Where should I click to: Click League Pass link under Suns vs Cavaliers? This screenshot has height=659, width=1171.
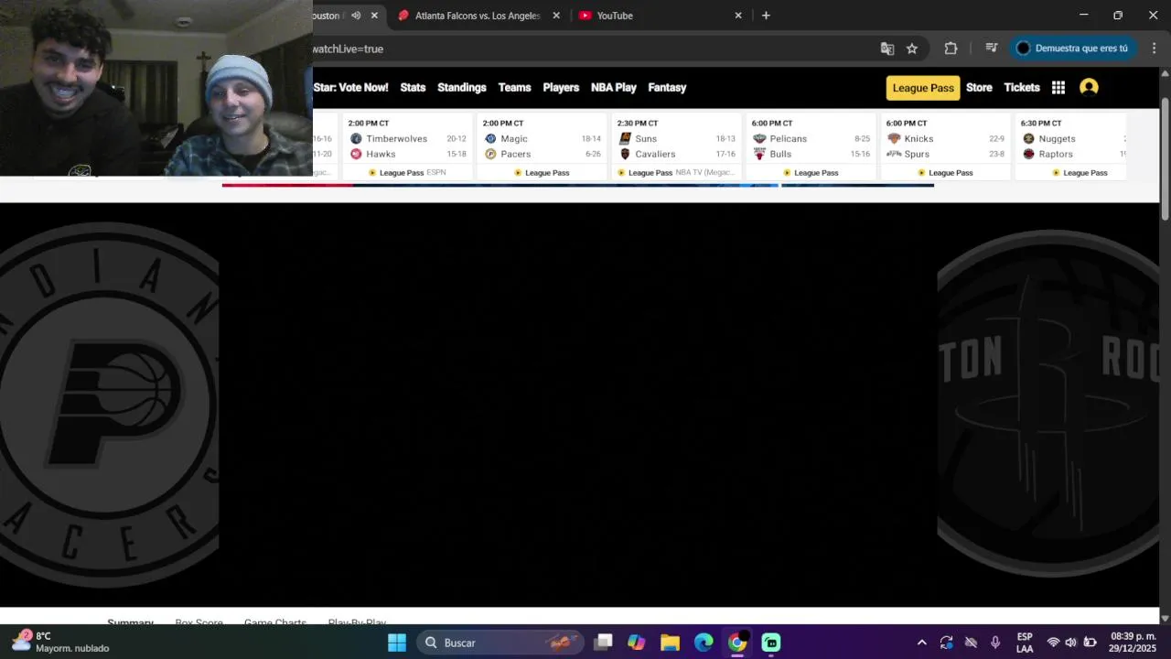click(645, 173)
